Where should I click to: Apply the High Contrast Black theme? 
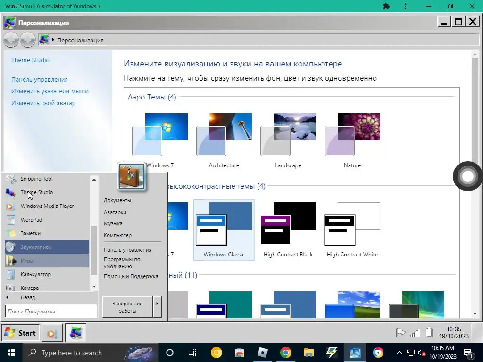pos(288,230)
